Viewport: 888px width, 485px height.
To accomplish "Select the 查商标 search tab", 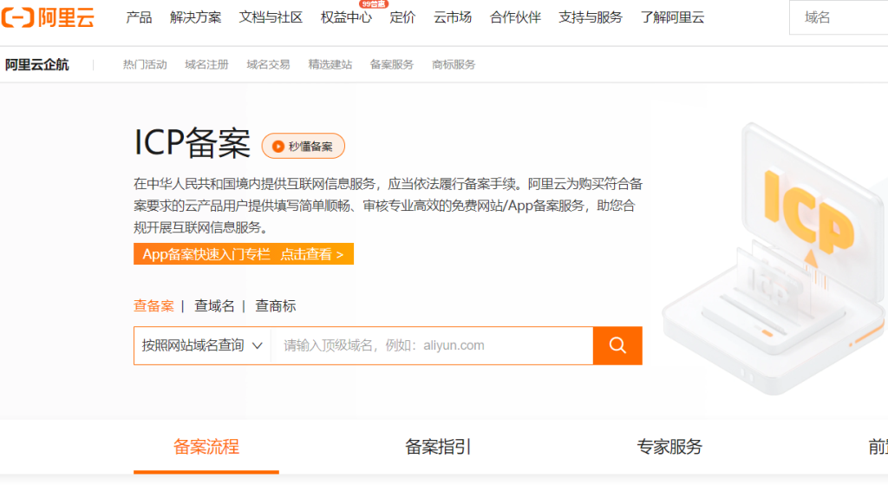I will 275,306.
